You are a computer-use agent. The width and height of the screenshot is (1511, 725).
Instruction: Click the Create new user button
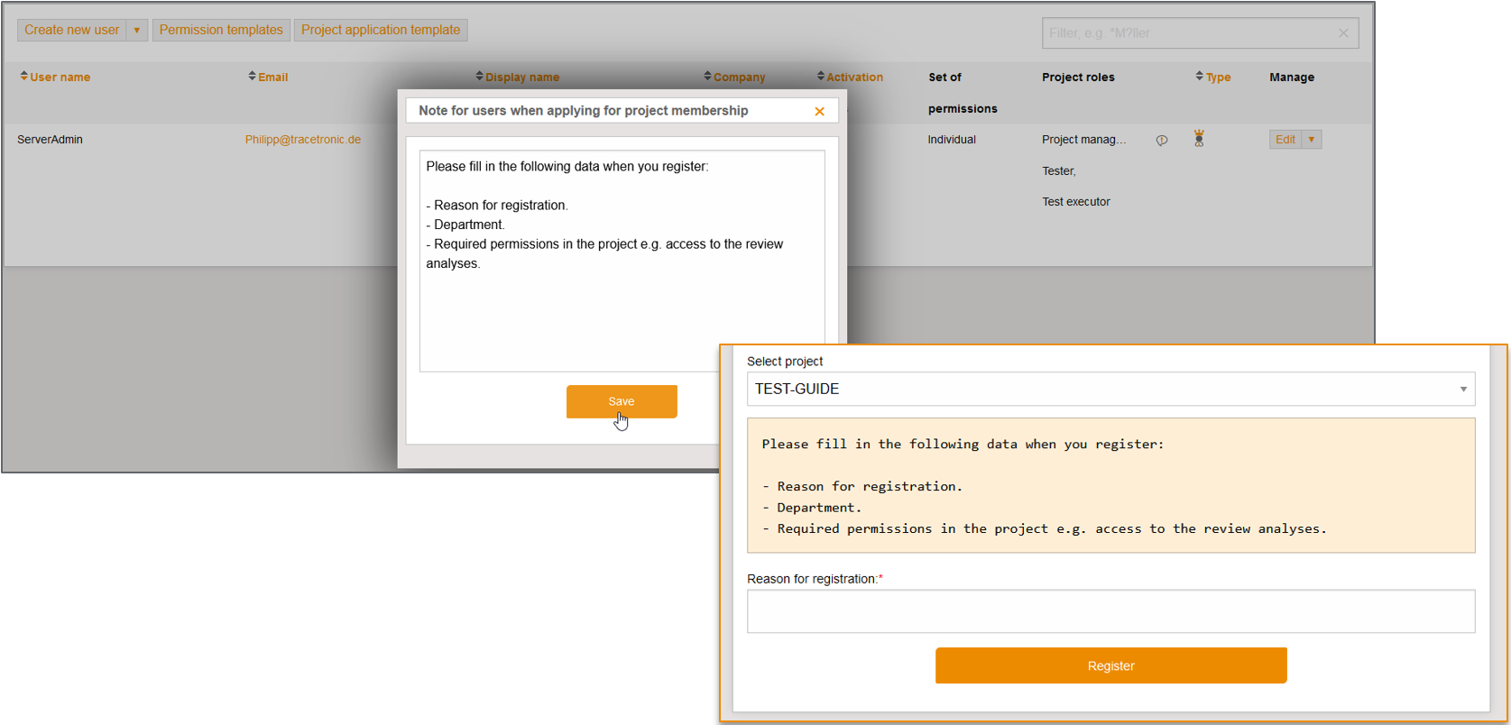click(72, 30)
